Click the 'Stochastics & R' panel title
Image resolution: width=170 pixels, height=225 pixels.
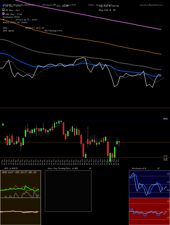[139, 168]
